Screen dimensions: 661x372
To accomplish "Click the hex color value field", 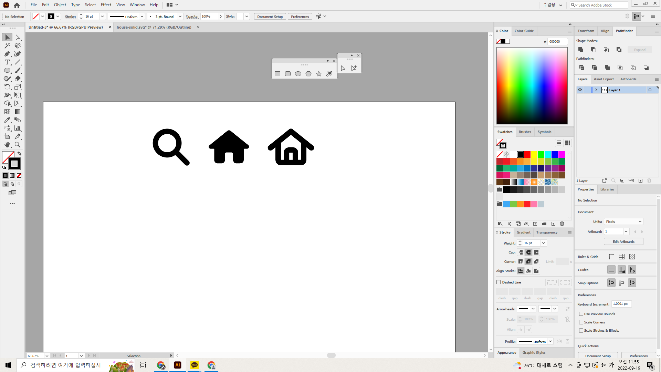I will click(557, 41).
